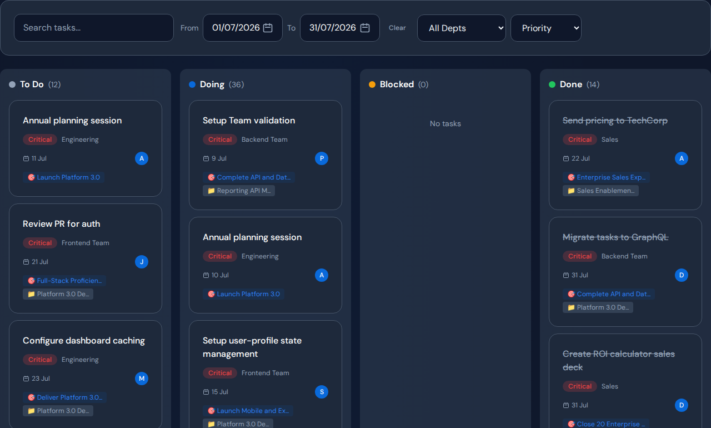Screen dimensions: 711x428
Task: Click Critical badge on Send pricing to TechCorp
Action: 580,140
